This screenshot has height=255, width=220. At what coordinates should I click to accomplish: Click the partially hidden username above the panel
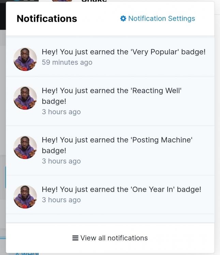(94, 1)
